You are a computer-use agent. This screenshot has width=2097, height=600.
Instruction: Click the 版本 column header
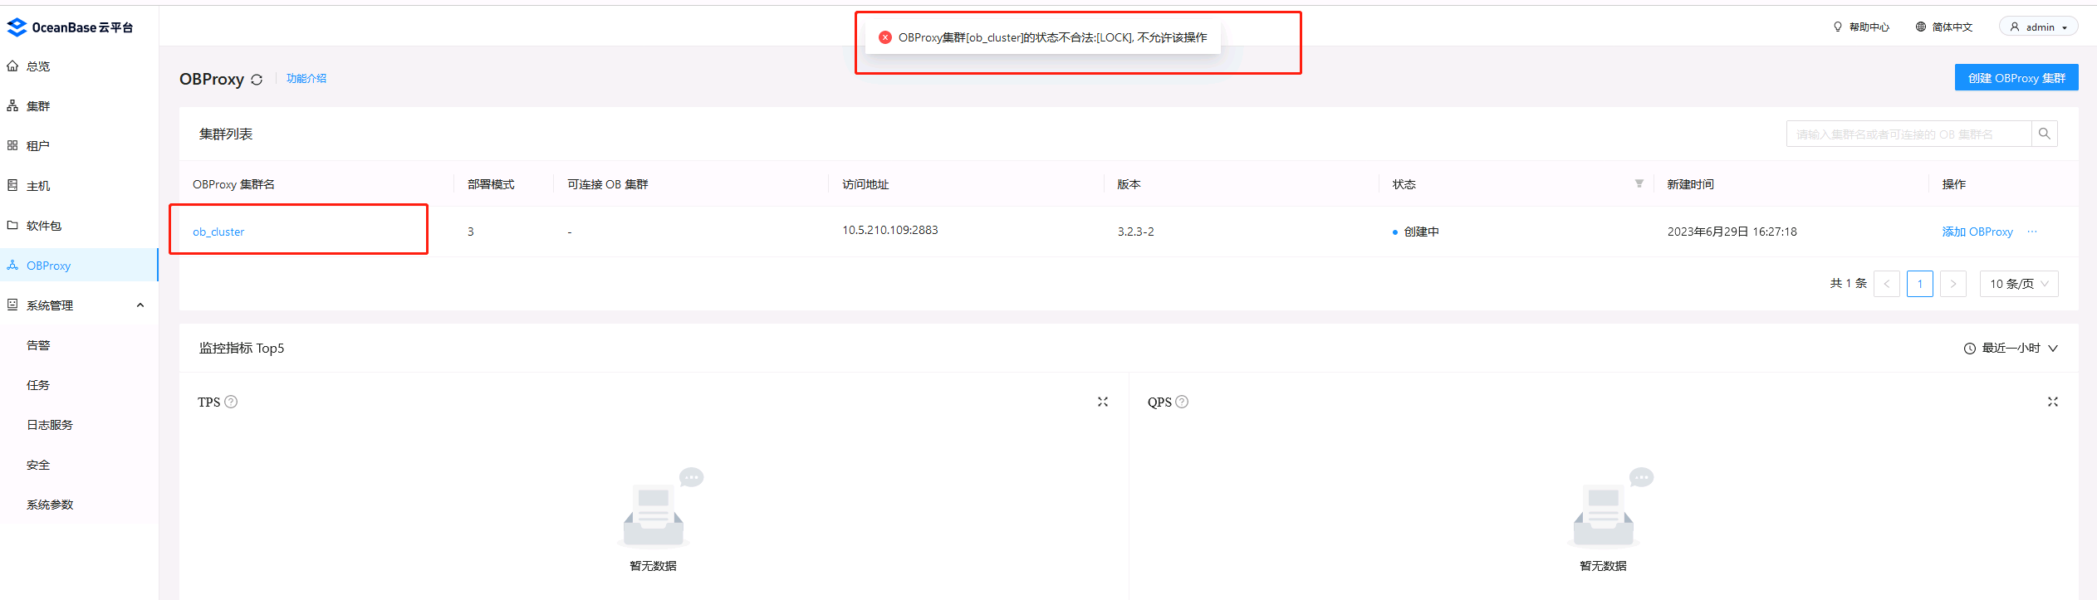coord(1129,184)
